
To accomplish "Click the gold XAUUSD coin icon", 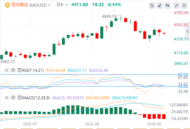I will (7, 5).
